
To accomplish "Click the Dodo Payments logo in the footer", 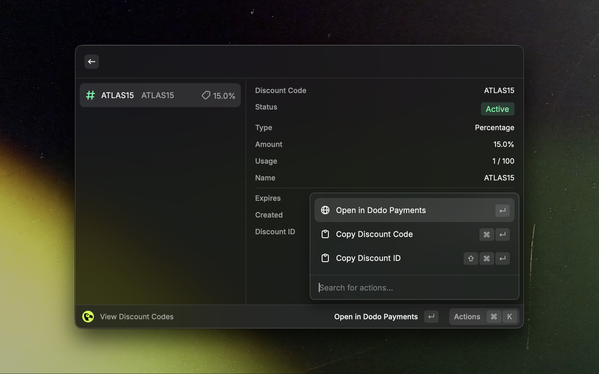I will point(88,317).
